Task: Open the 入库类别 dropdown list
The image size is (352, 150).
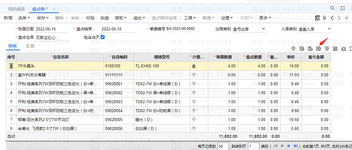Action: click(329, 29)
